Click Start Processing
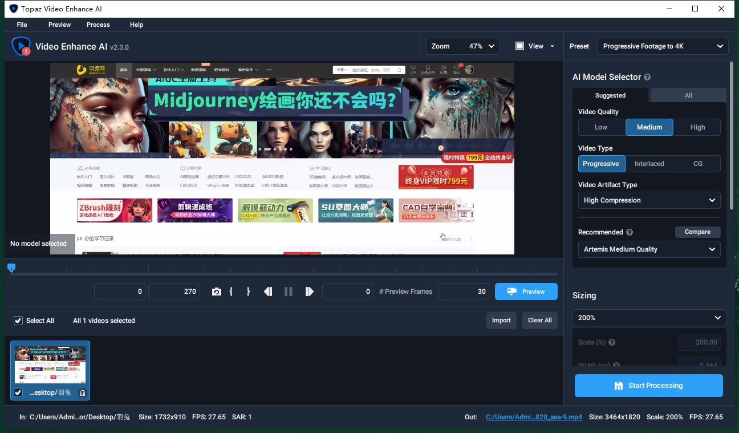The width and height of the screenshot is (739, 433). (649, 386)
